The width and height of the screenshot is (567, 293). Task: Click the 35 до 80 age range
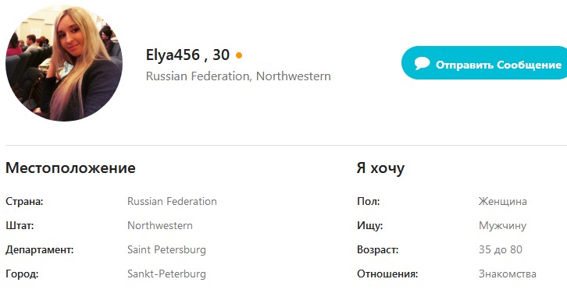pyautogui.click(x=501, y=249)
